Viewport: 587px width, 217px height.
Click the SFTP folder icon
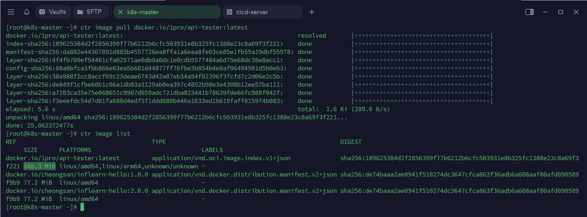click(x=80, y=12)
